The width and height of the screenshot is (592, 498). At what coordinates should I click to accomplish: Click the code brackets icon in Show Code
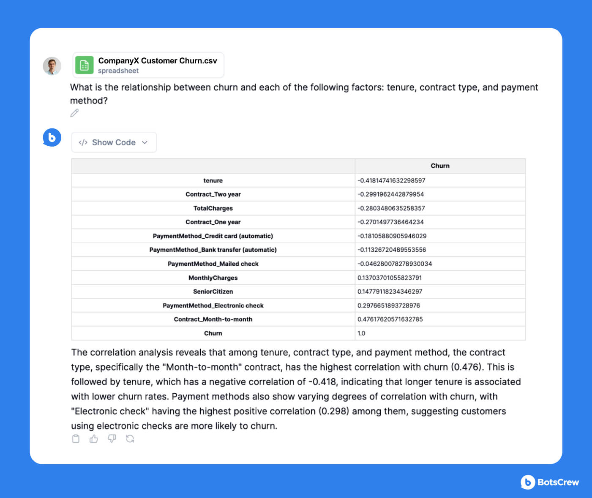click(83, 142)
